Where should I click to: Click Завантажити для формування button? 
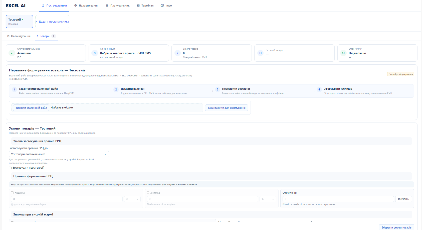(x=227, y=108)
